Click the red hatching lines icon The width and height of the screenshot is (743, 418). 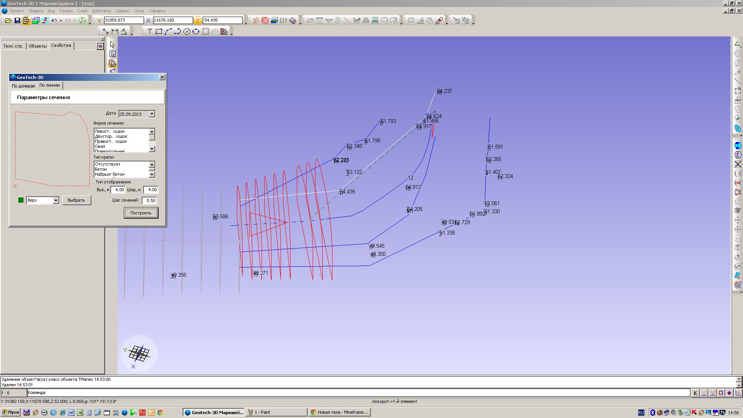tap(256, 21)
